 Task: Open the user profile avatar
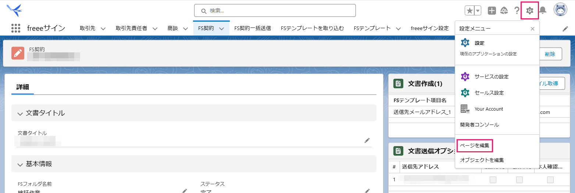(560, 10)
